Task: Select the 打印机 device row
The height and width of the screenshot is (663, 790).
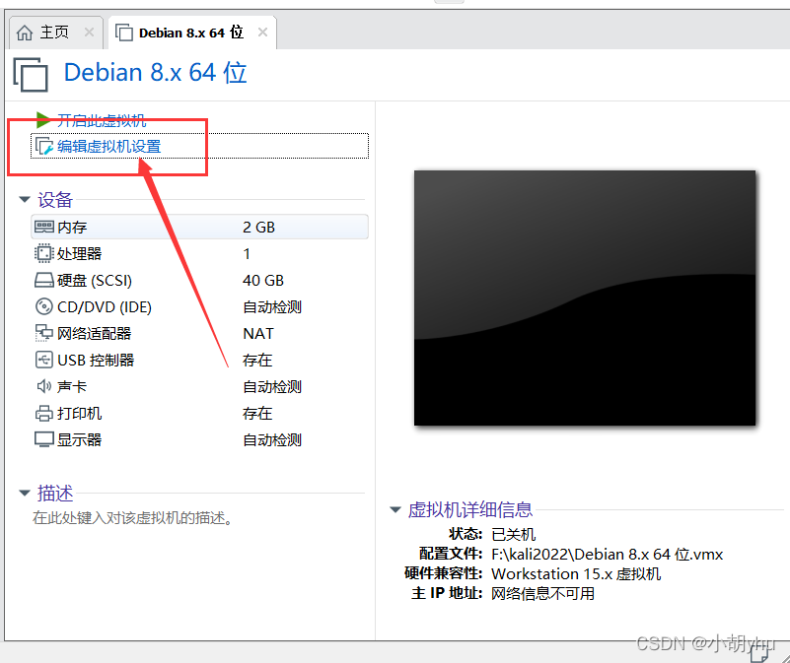Action: pos(200,414)
